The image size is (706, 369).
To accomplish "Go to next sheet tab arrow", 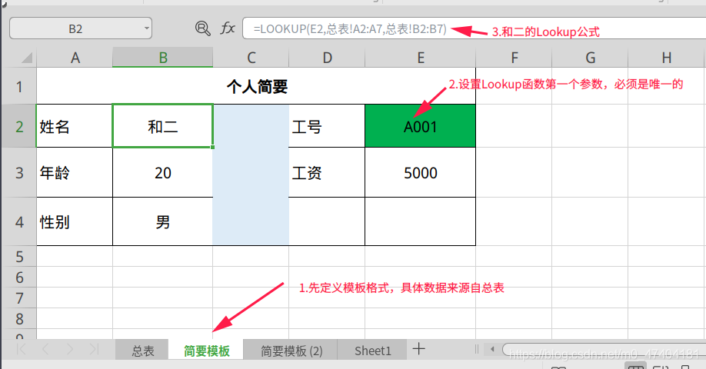I will 69,349.
